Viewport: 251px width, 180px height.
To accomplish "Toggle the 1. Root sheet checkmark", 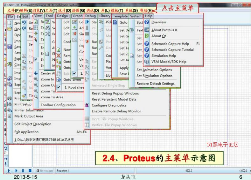I will click(x=59, y=87).
